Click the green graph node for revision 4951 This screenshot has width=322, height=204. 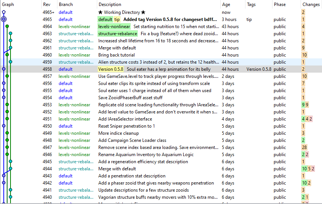7,119
